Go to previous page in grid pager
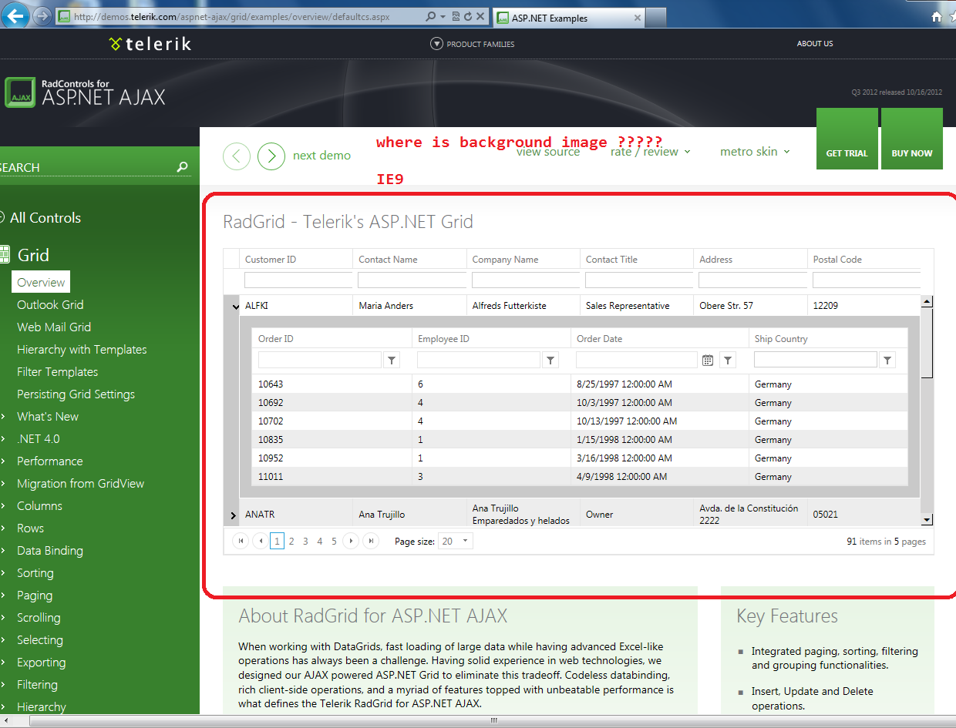The height and width of the screenshot is (728, 956). (260, 541)
